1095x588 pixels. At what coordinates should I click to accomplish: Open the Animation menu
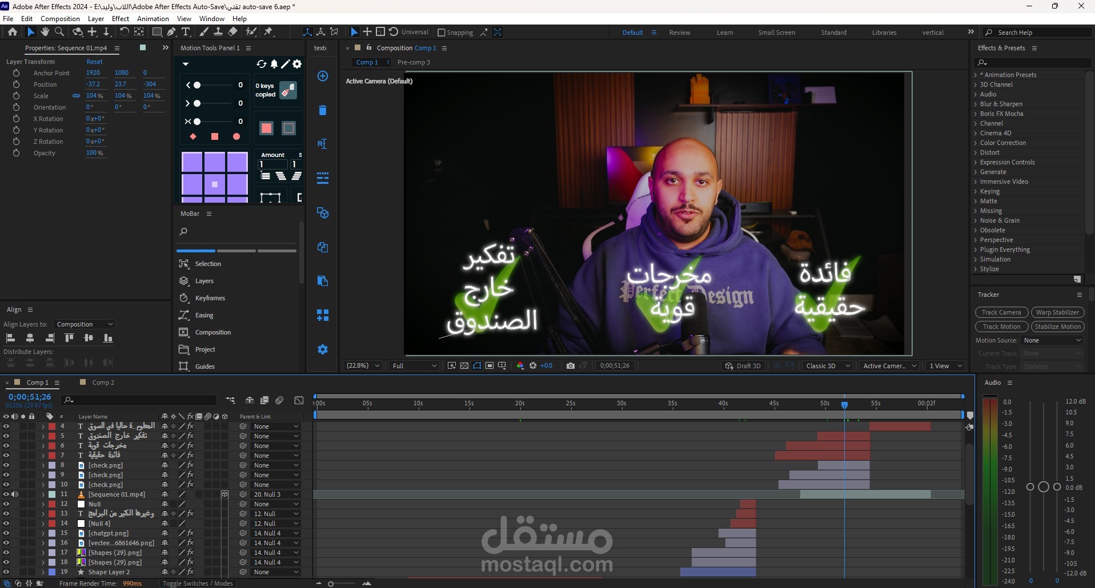tap(152, 18)
